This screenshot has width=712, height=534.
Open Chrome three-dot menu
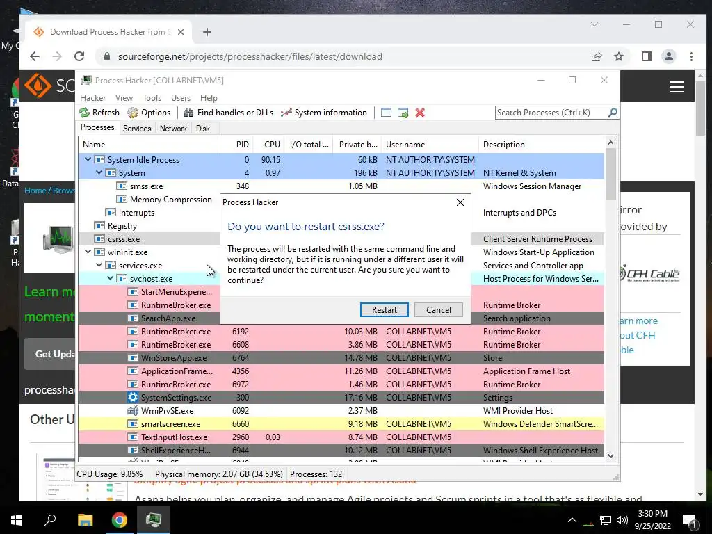point(691,56)
